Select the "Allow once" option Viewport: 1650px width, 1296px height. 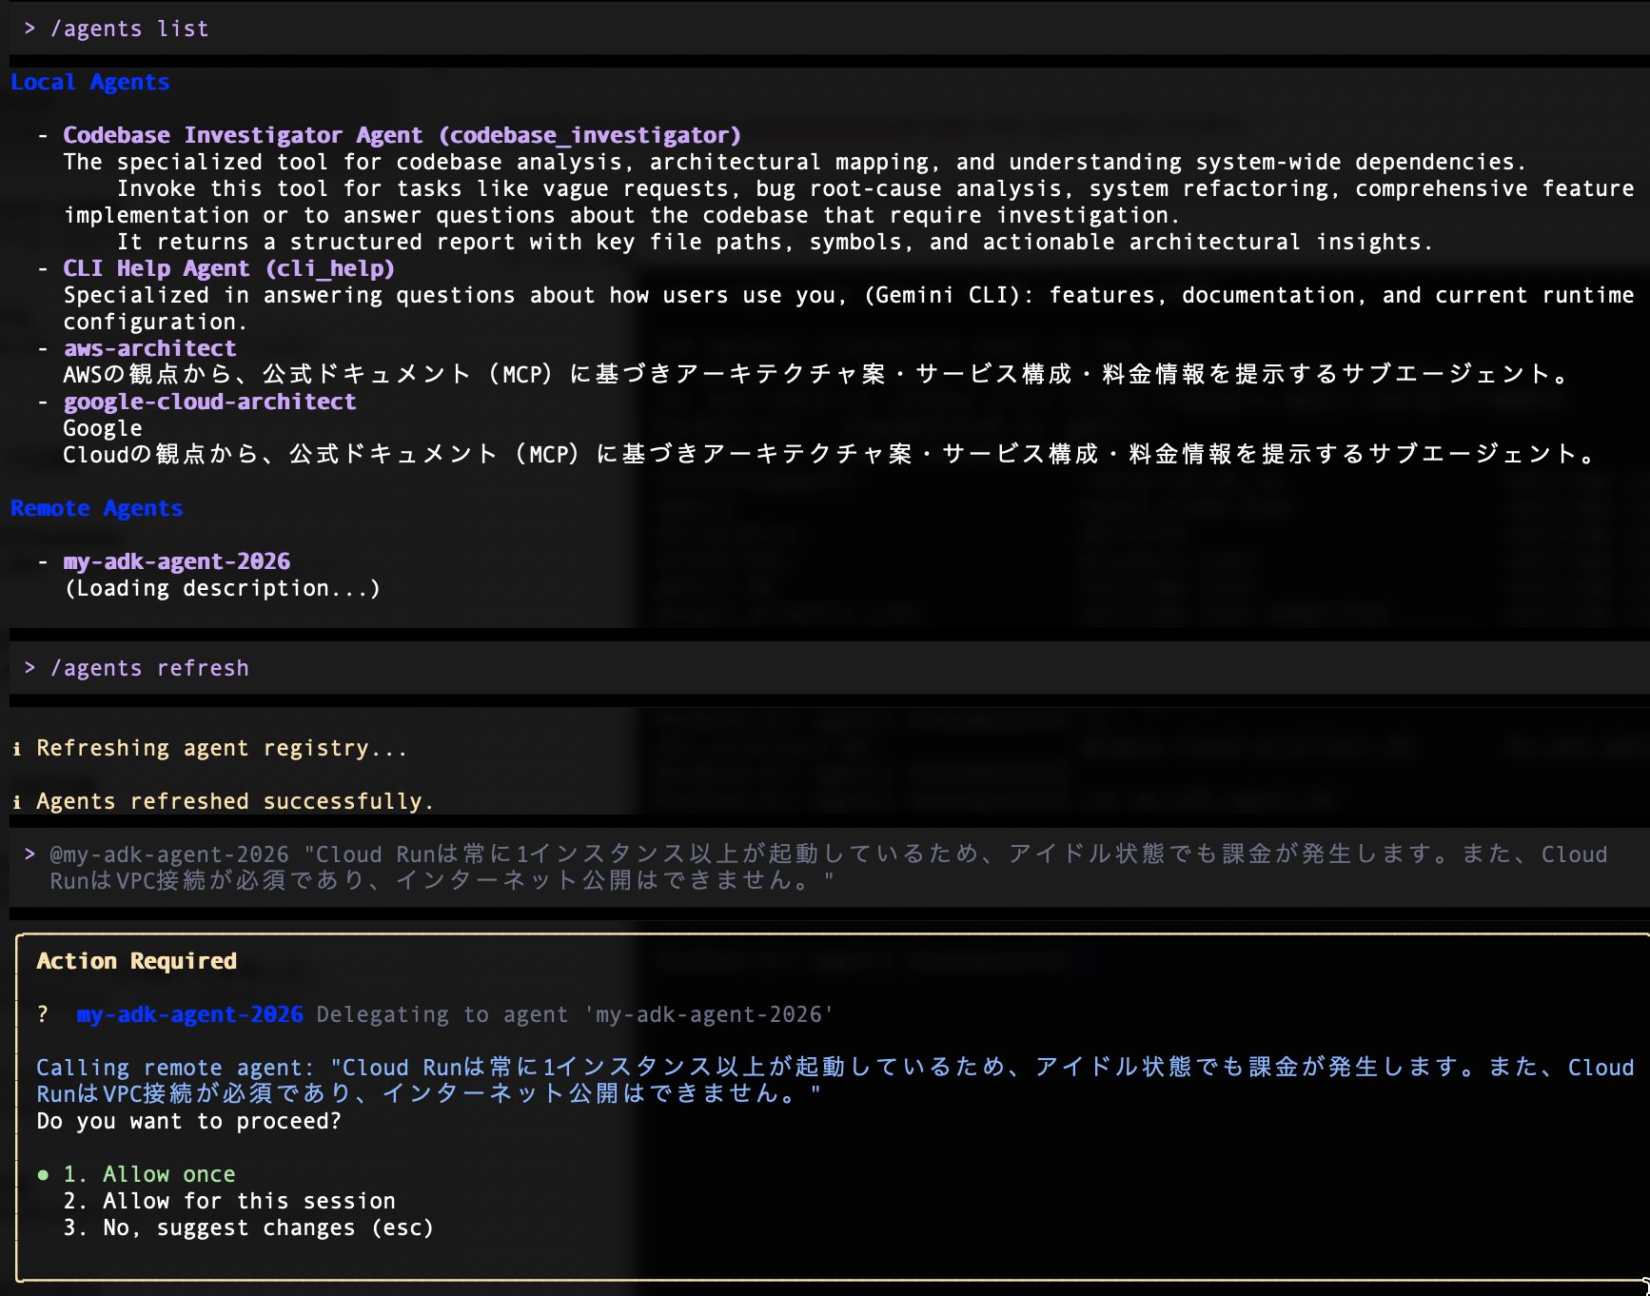click(x=167, y=1174)
